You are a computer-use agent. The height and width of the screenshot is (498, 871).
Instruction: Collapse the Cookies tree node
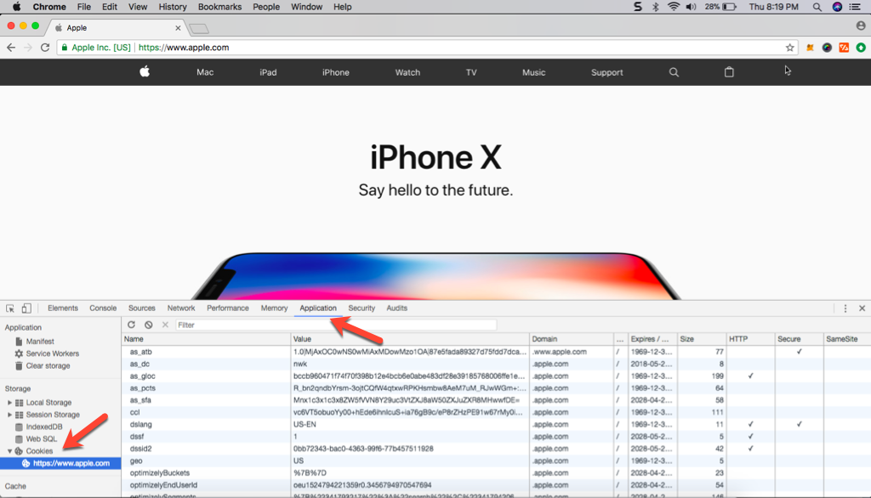coord(9,450)
